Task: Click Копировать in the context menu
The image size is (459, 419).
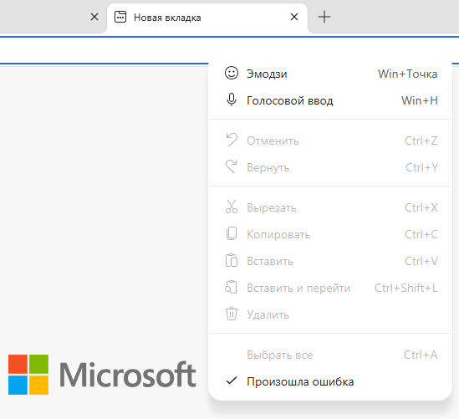Action: tap(330, 234)
